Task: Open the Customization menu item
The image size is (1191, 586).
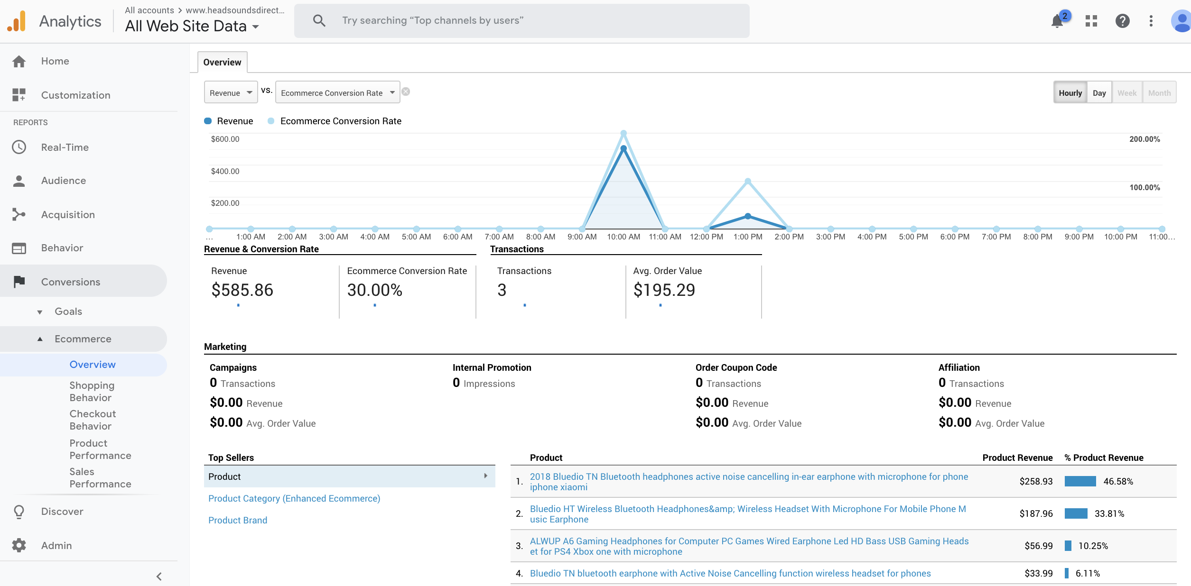Action: coord(75,95)
